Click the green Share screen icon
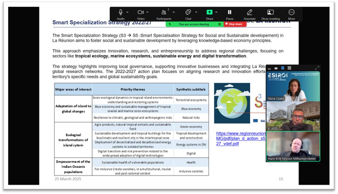 [210, 12]
